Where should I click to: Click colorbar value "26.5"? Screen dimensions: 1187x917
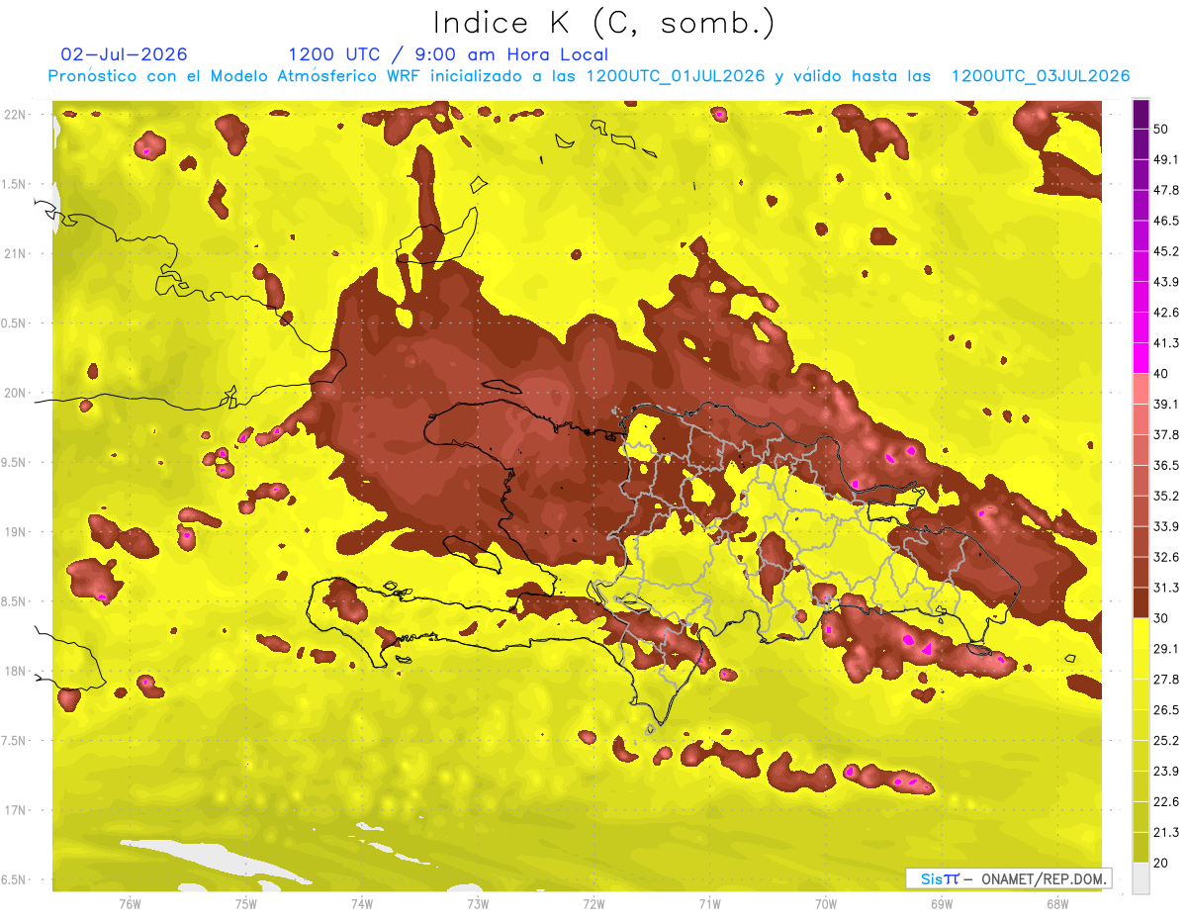coord(1165,709)
